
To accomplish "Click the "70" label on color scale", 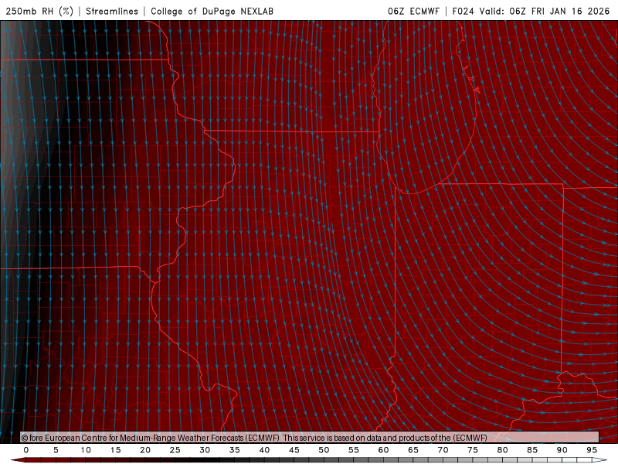I will (x=443, y=450).
